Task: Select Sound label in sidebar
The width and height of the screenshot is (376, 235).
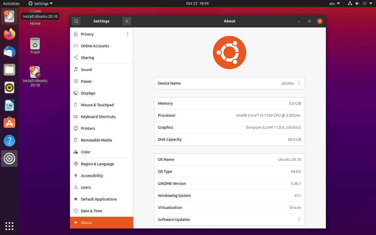Action: [x=86, y=70]
